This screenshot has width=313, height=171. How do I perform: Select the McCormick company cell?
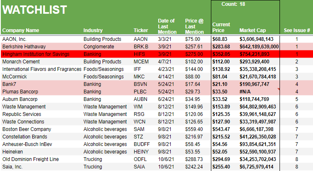[15, 77]
